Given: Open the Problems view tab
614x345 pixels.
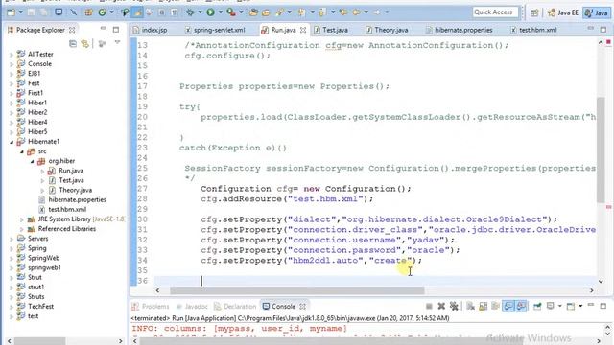Looking at the screenshot, I should click(x=151, y=307).
